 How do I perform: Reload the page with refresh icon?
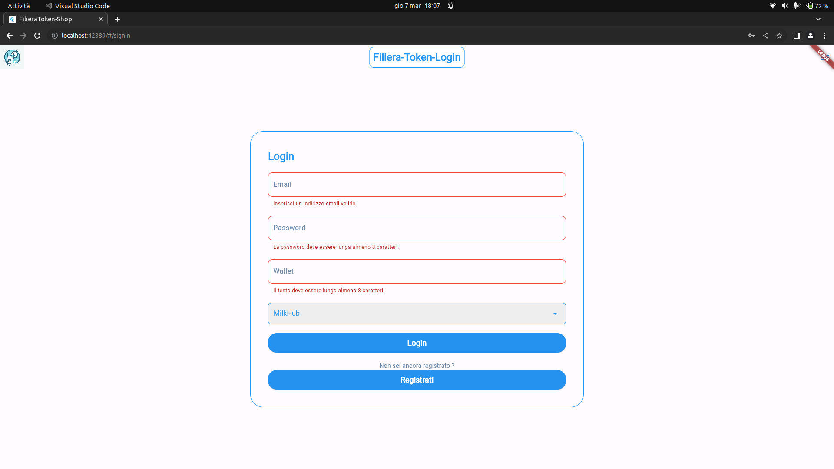(37, 36)
